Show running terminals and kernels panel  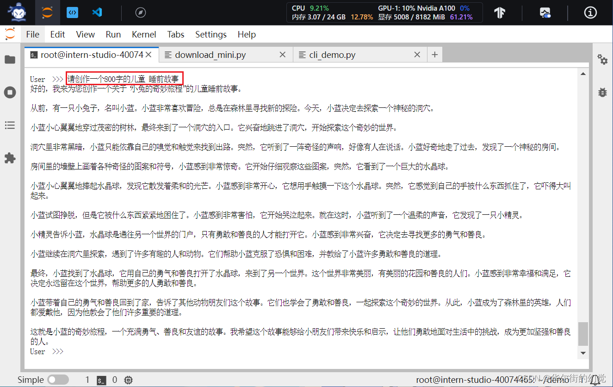click(x=10, y=92)
